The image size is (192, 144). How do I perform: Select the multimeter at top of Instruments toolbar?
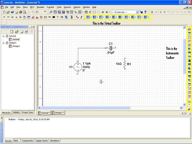(189, 29)
